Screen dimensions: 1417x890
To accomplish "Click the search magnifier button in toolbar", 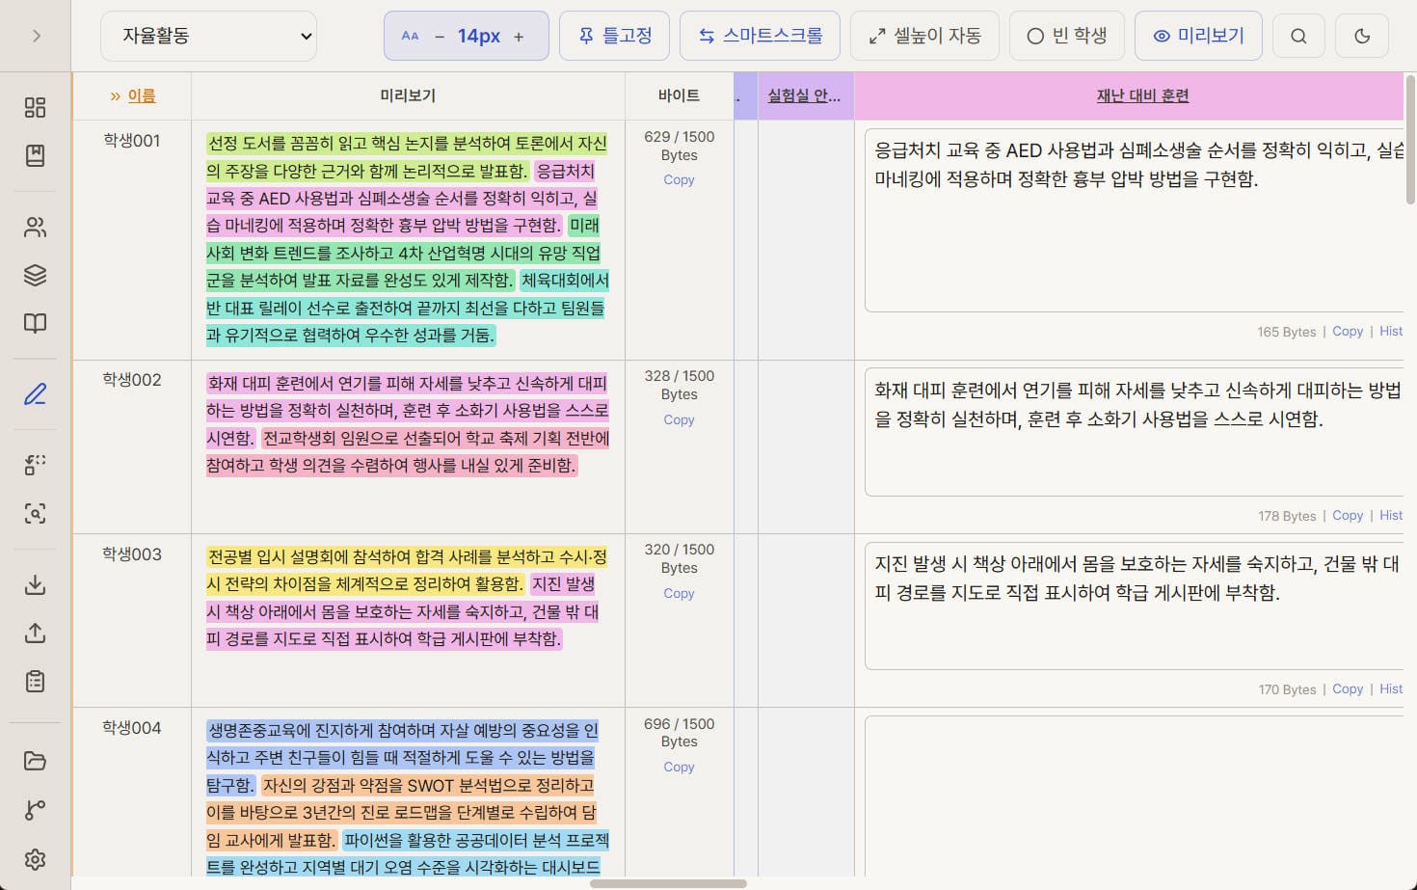I will point(1298,36).
